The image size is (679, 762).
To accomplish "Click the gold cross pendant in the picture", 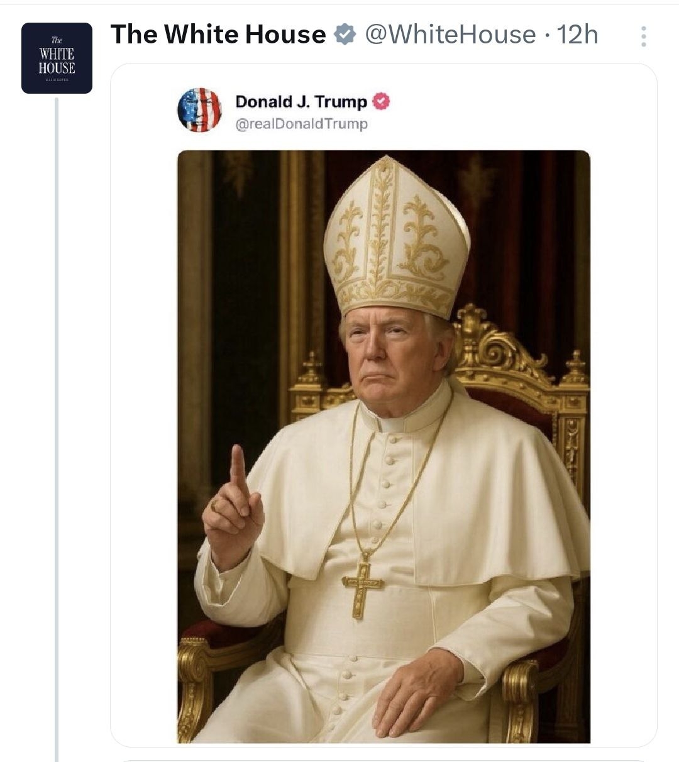I will click(x=363, y=587).
